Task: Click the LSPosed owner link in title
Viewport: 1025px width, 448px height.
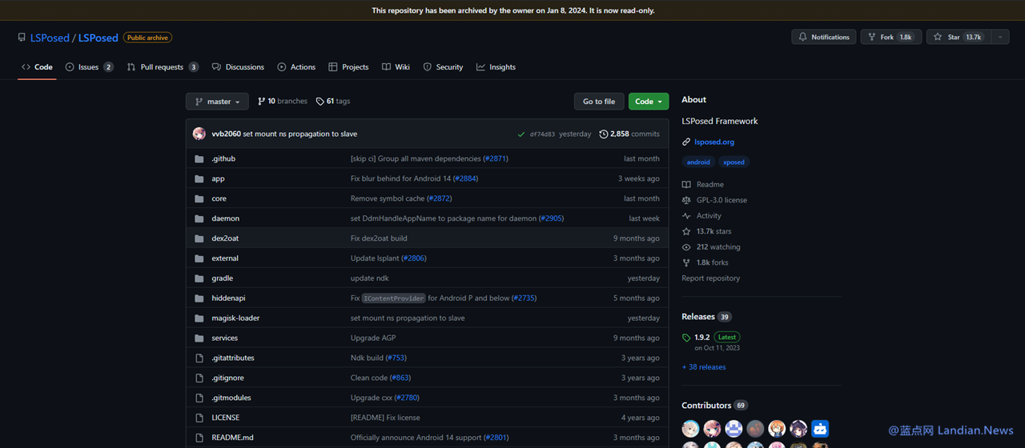Action: point(50,38)
